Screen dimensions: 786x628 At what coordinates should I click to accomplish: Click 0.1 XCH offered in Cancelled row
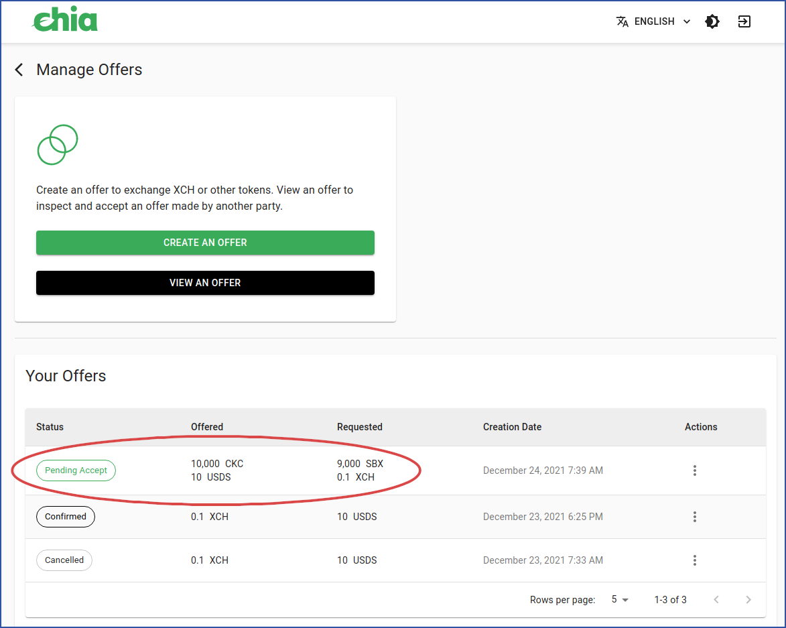[210, 560]
